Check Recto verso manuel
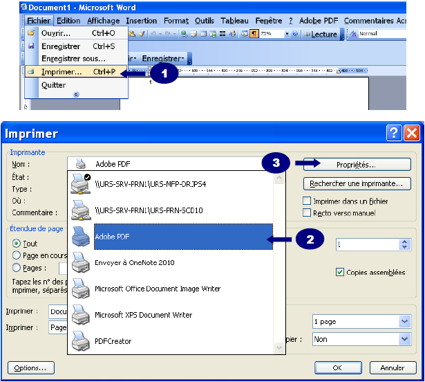This screenshot has height=382, width=425. 307,212
